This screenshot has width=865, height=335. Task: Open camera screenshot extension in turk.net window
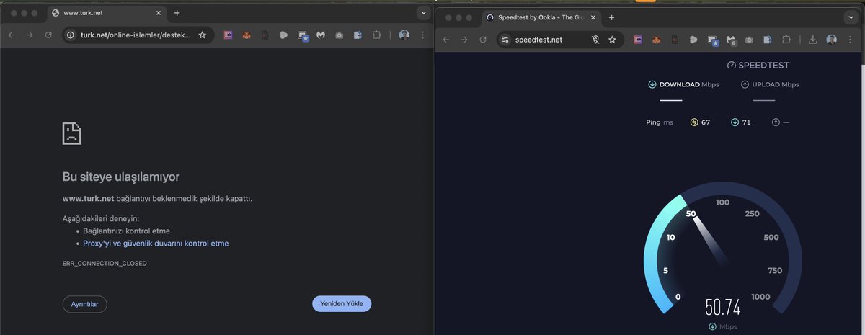tap(340, 35)
